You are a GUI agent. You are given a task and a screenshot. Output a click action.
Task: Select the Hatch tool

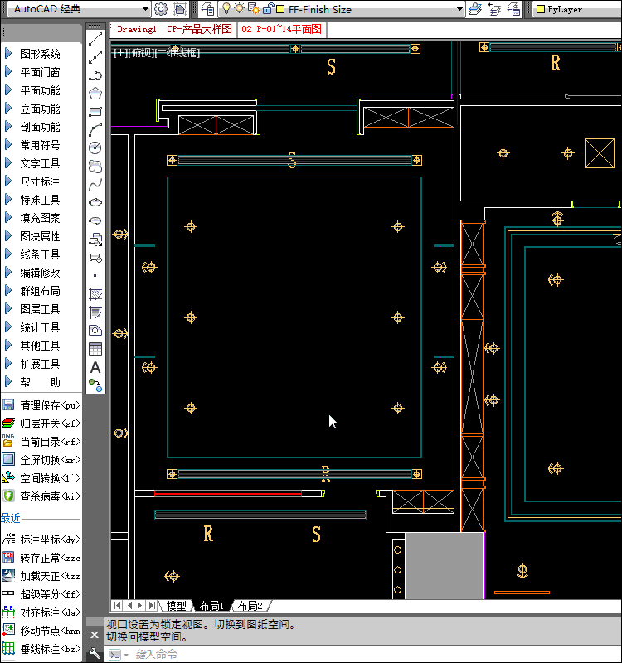pos(95,294)
